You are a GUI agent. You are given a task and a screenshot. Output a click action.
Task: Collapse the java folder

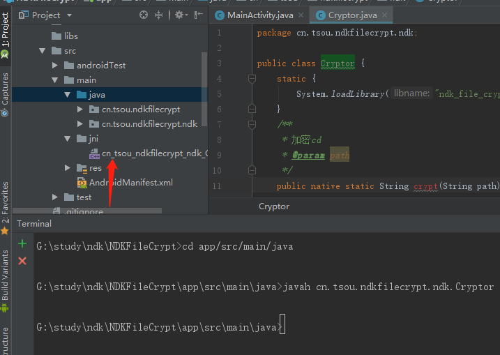click(x=67, y=95)
